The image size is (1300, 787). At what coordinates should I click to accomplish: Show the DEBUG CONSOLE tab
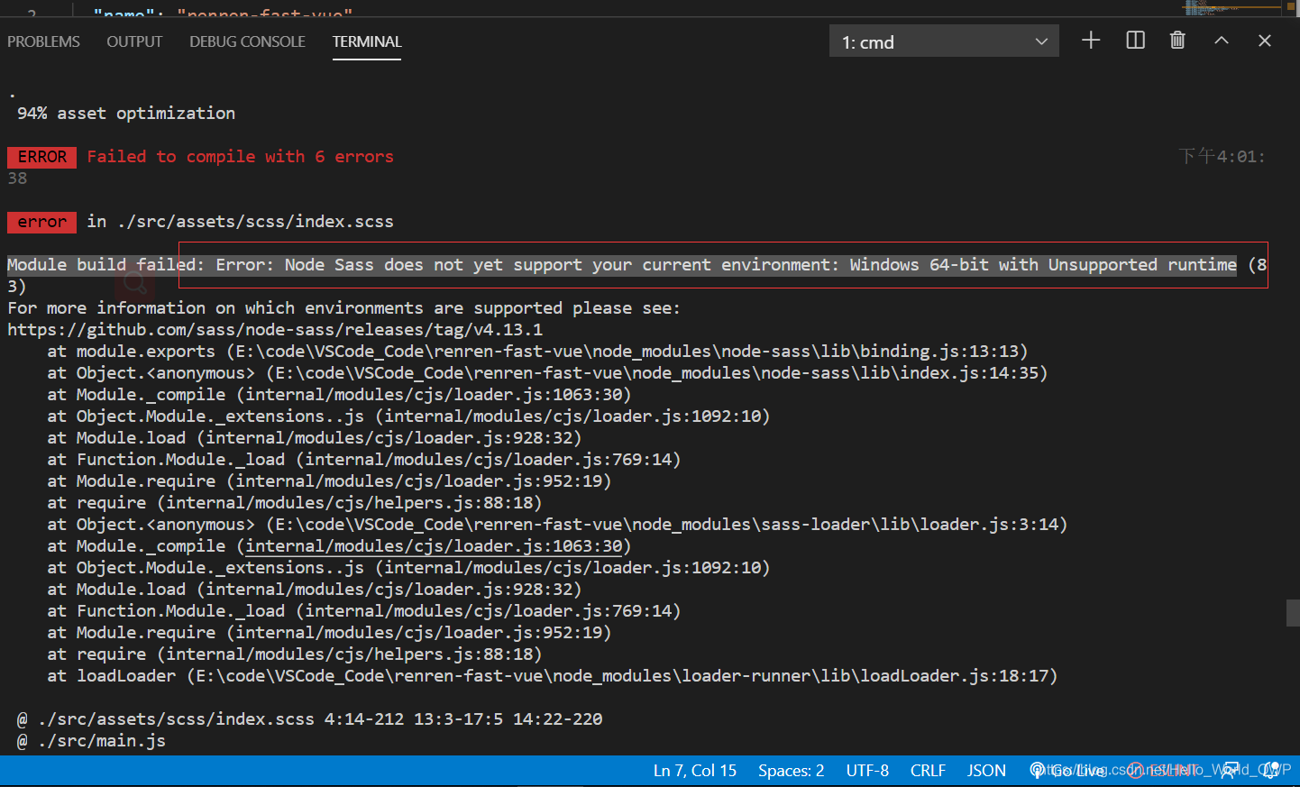(x=247, y=41)
